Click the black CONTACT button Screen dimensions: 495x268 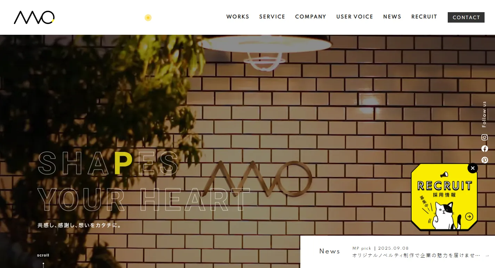tap(466, 17)
